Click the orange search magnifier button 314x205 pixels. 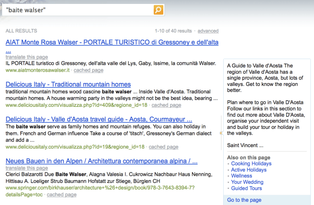[x=159, y=10]
